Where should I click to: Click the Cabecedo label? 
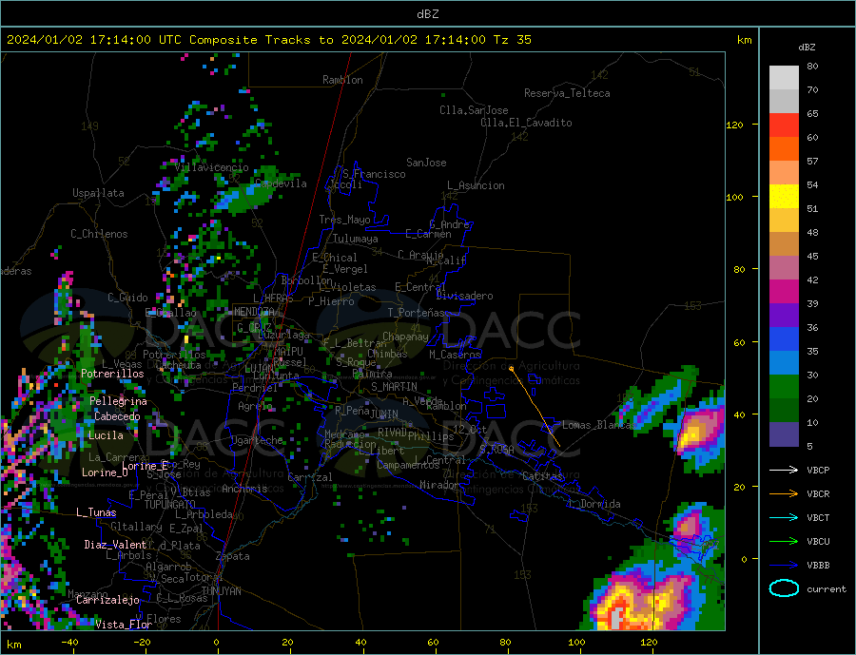pos(117,416)
